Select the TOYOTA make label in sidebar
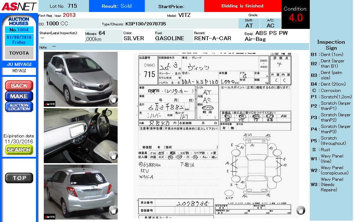This screenshot has width=355, height=222. (19, 53)
